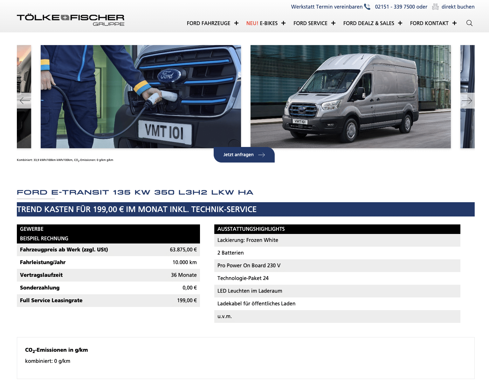The image size is (489, 386).
Task: Click the Tölke+Fischer Gruppe logo
Action: click(71, 20)
